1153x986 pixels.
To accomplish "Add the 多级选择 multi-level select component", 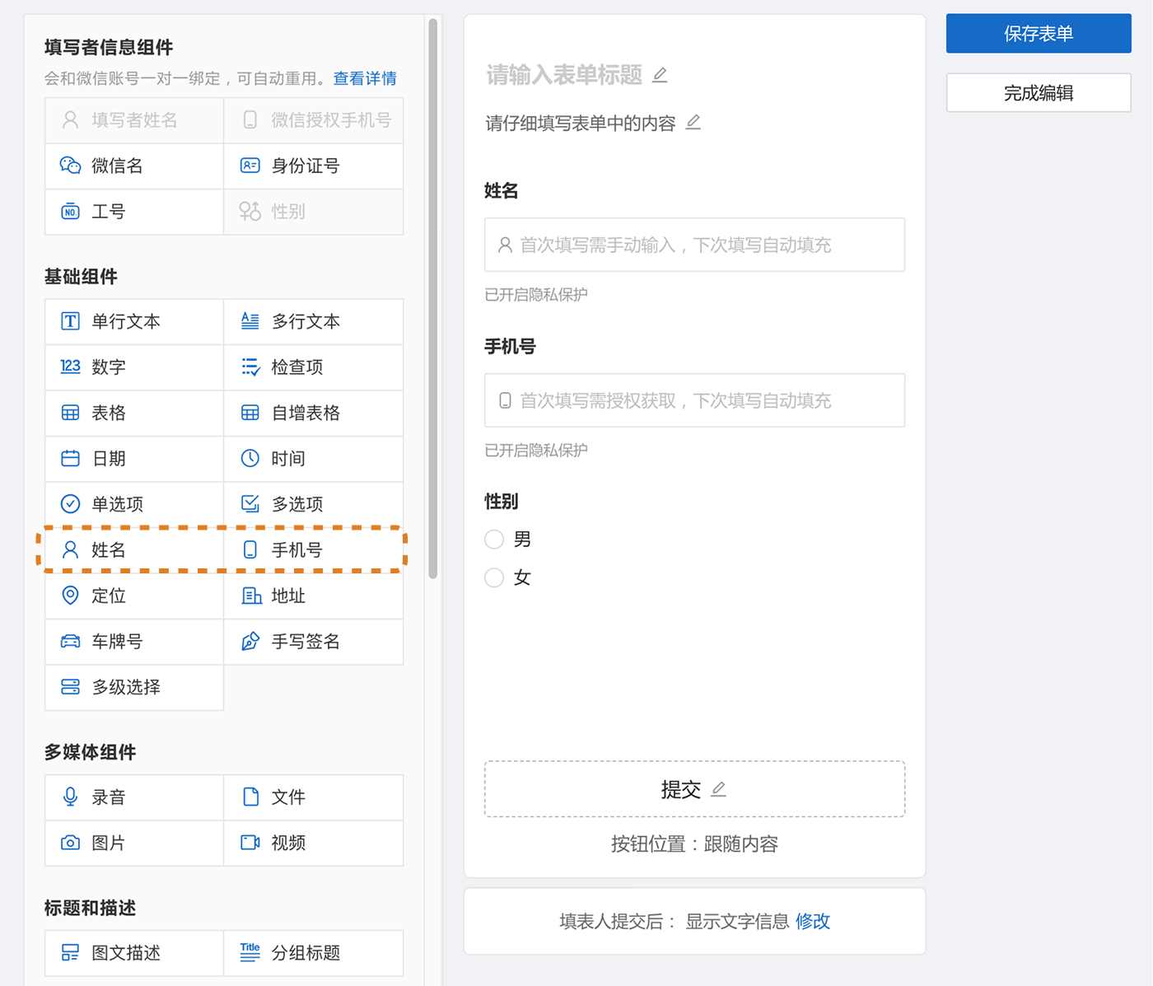I will coord(134,687).
